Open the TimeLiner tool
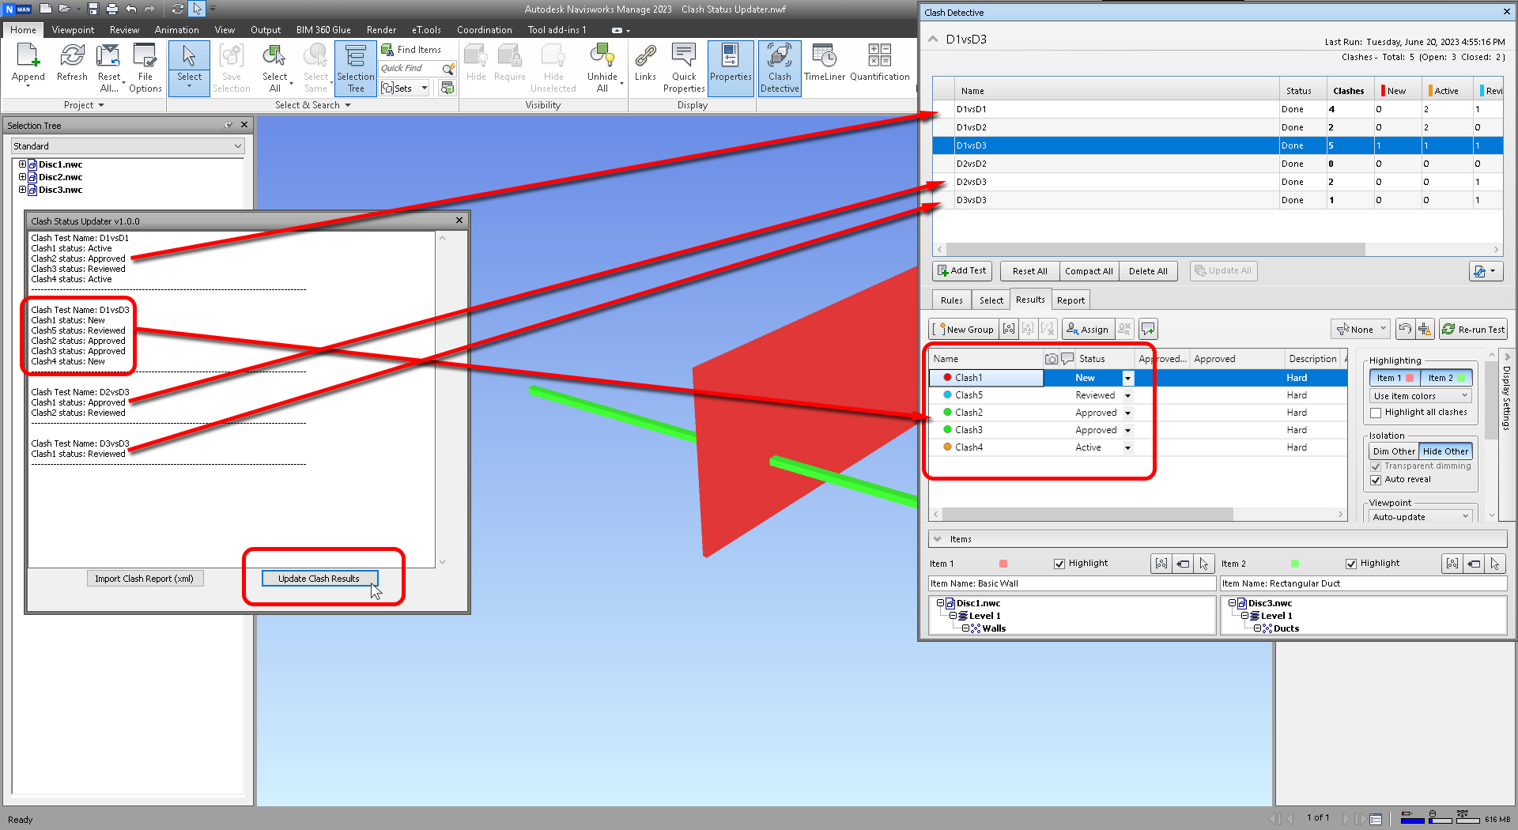The width and height of the screenshot is (1518, 830). [825, 63]
